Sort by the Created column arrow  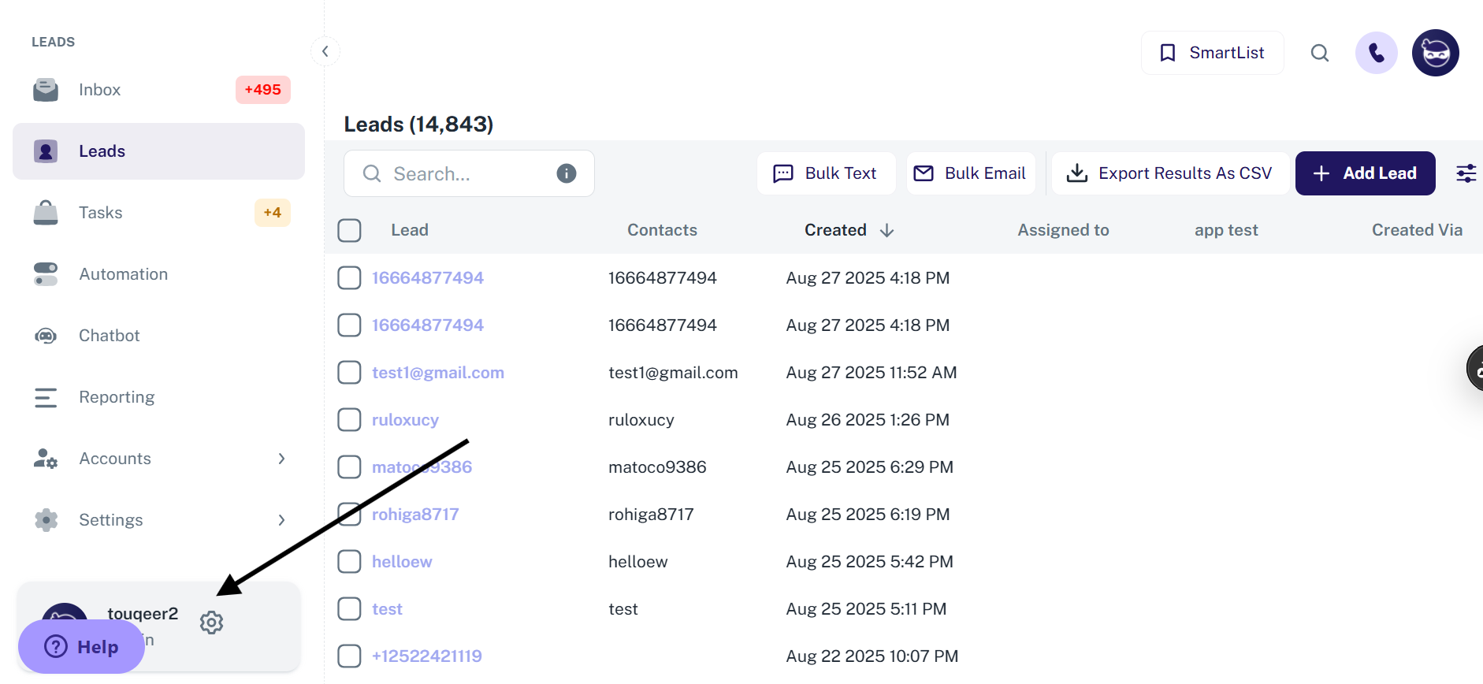pyautogui.click(x=886, y=230)
